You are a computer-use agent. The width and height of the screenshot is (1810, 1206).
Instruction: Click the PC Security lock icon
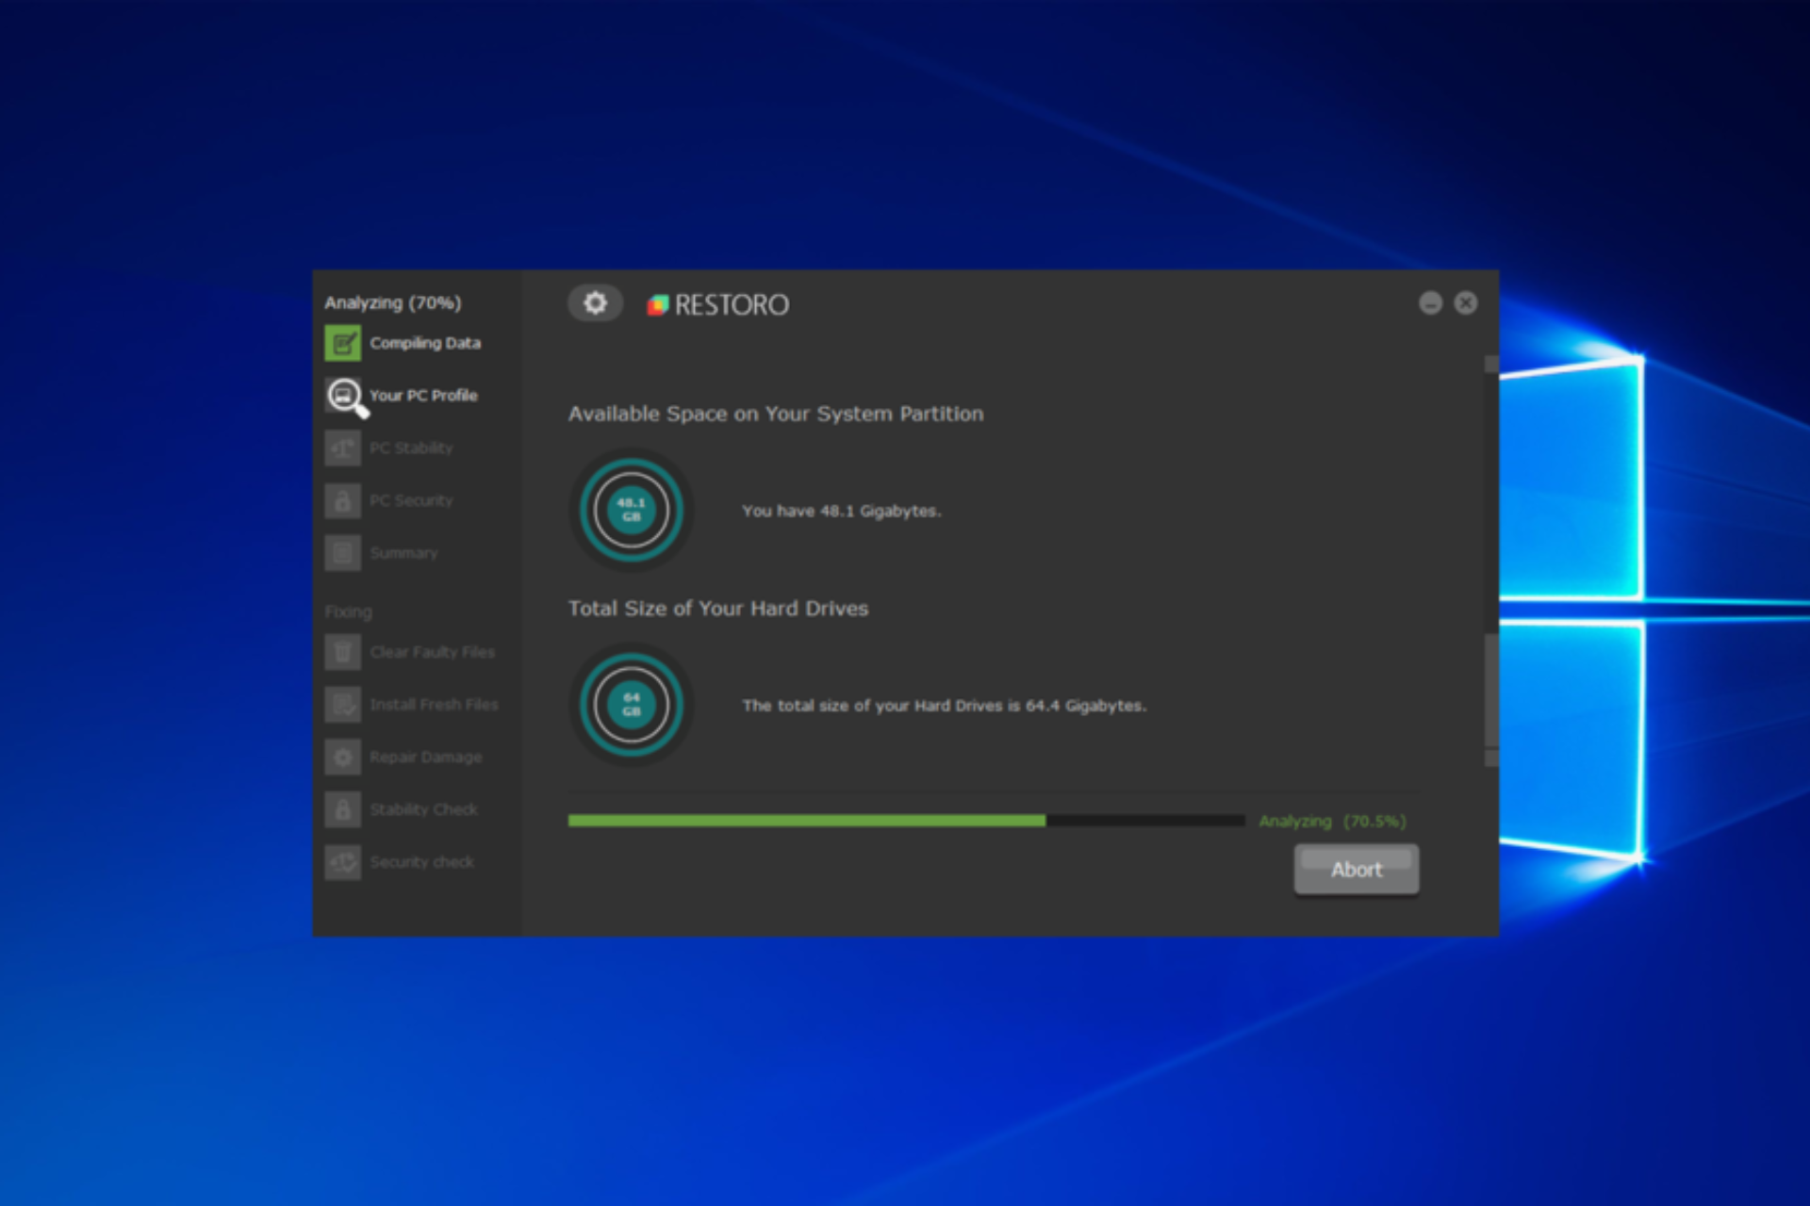343,501
